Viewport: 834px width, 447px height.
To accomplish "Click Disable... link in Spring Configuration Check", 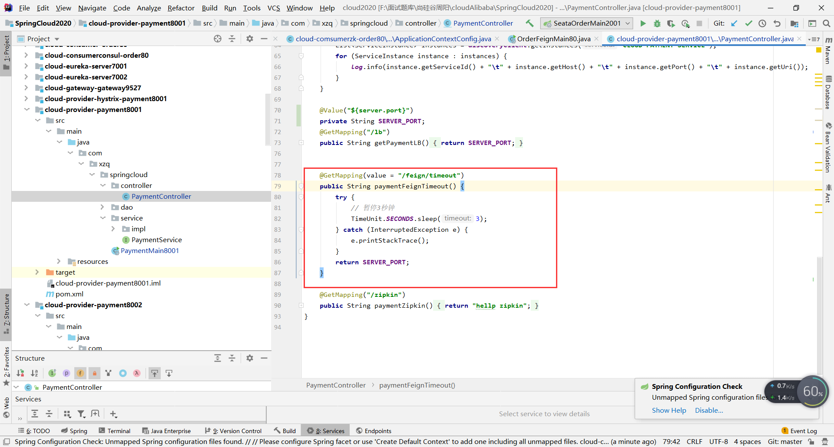I will [708, 410].
